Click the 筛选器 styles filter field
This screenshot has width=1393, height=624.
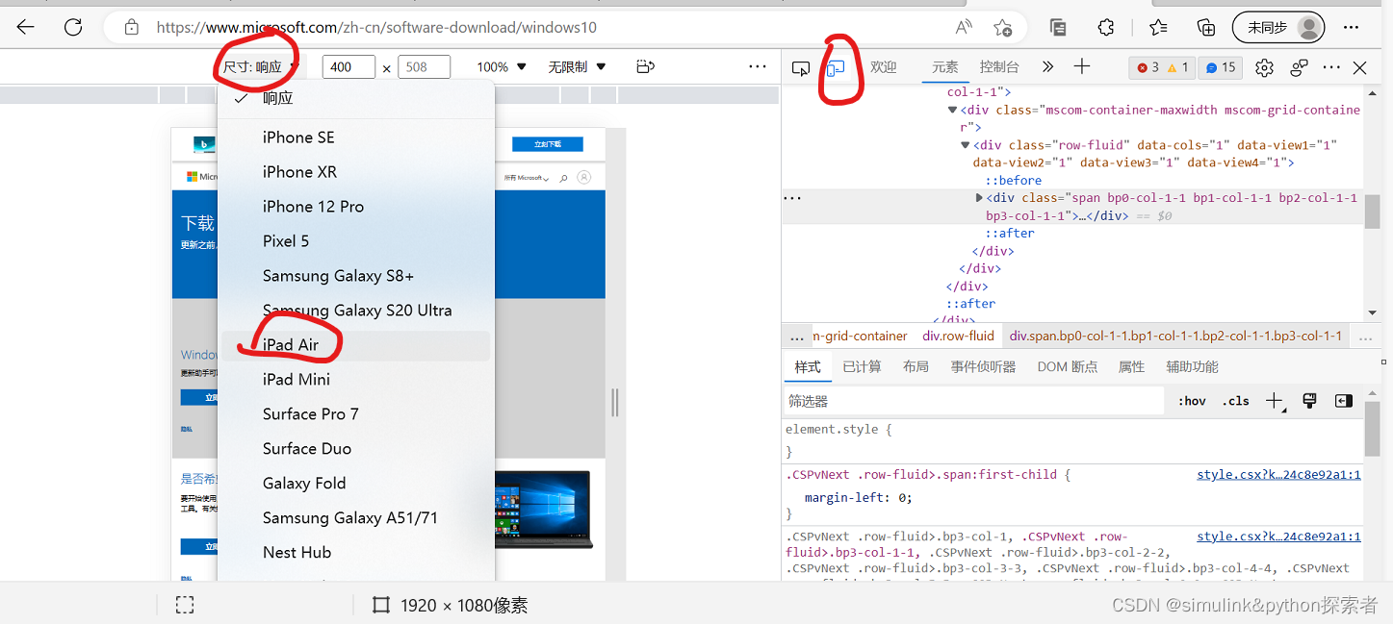[x=974, y=401]
